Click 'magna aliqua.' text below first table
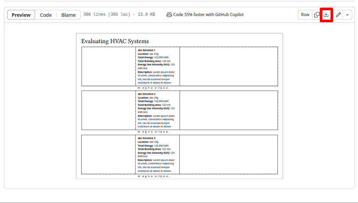This screenshot has width=358, height=203. pos(154,88)
